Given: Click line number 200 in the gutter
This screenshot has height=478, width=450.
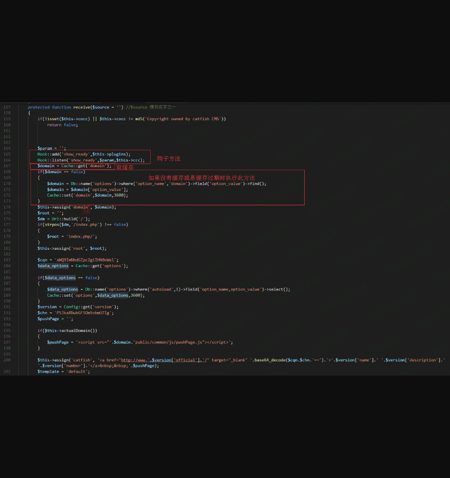Looking at the screenshot, I should (7, 360).
